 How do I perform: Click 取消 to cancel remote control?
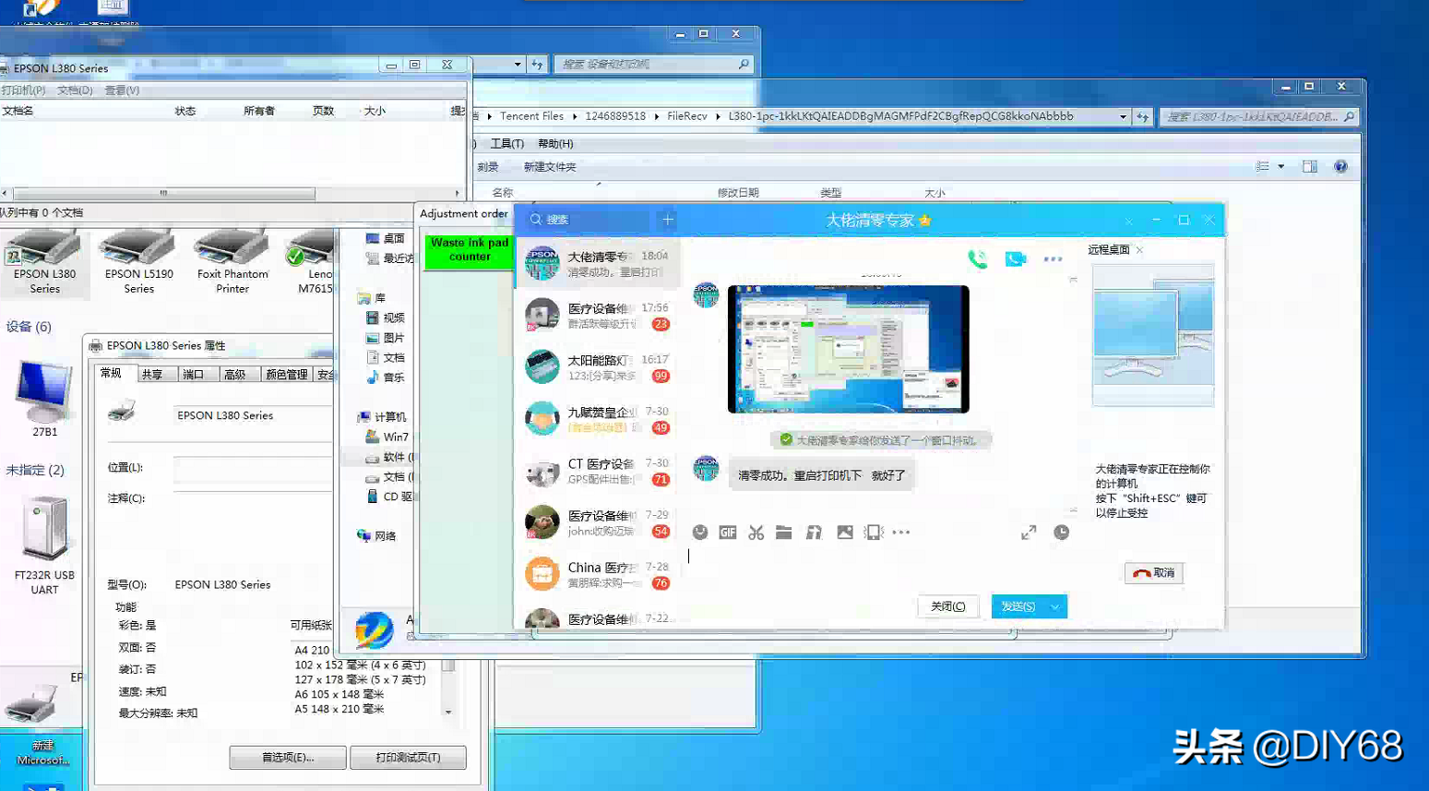[1154, 573]
